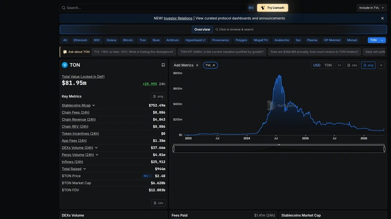The height and width of the screenshot is (219, 391).
Task: Open the Chain Revenue (24h) metric link
Action: pos(79,119)
